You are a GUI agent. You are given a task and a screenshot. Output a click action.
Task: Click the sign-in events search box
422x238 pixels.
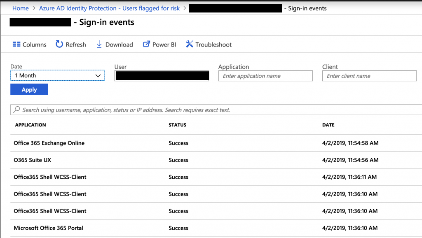pyautogui.click(x=216, y=110)
